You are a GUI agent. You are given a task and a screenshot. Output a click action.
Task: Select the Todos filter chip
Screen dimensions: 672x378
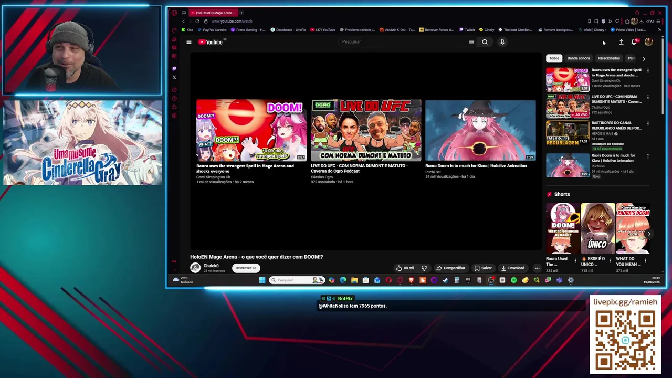point(554,58)
